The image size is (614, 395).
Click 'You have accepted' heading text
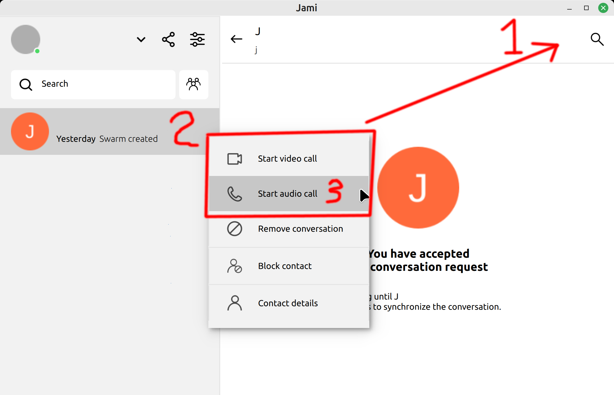[x=419, y=254]
